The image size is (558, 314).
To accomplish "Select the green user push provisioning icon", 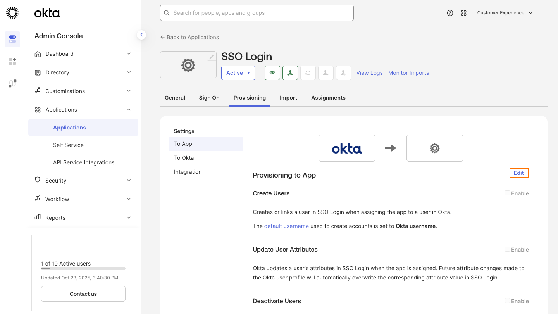I will (290, 73).
